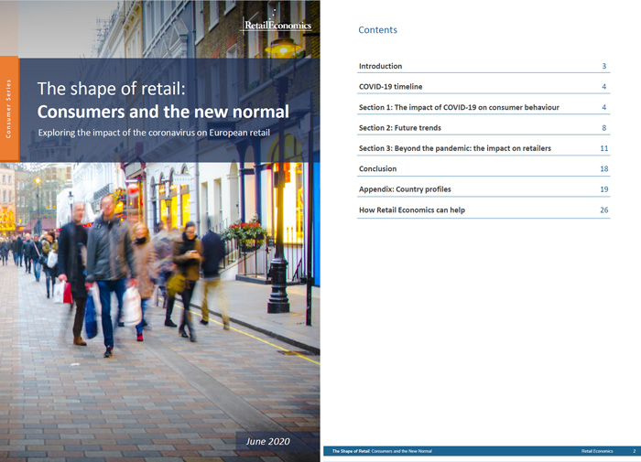Click page number 11 for Section 3
The image size is (641, 462).
point(603,148)
